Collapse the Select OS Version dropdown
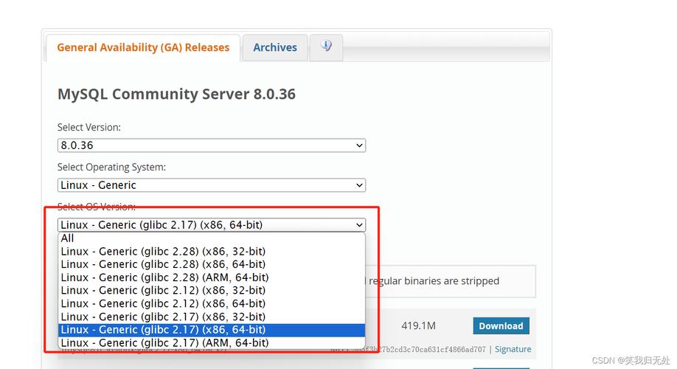This screenshot has width=677, height=369. click(x=212, y=224)
